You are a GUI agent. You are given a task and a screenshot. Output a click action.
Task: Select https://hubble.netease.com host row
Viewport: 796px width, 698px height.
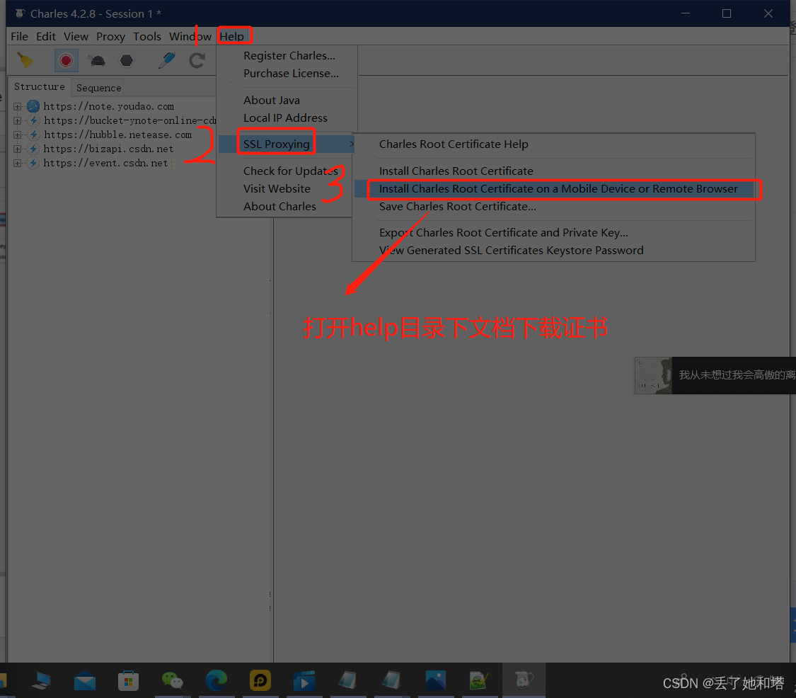tap(117, 135)
